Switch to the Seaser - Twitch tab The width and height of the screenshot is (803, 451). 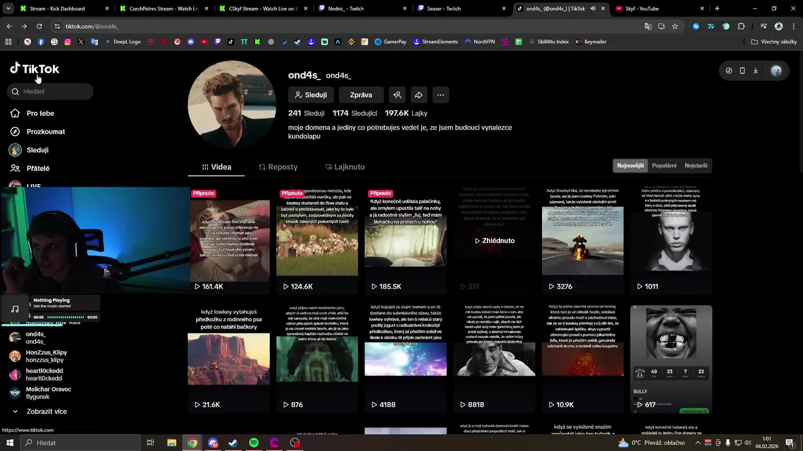click(x=461, y=9)
